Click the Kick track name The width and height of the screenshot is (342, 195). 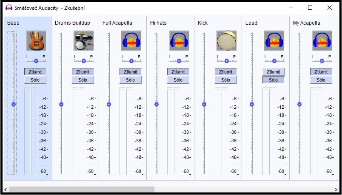[203, 23]
